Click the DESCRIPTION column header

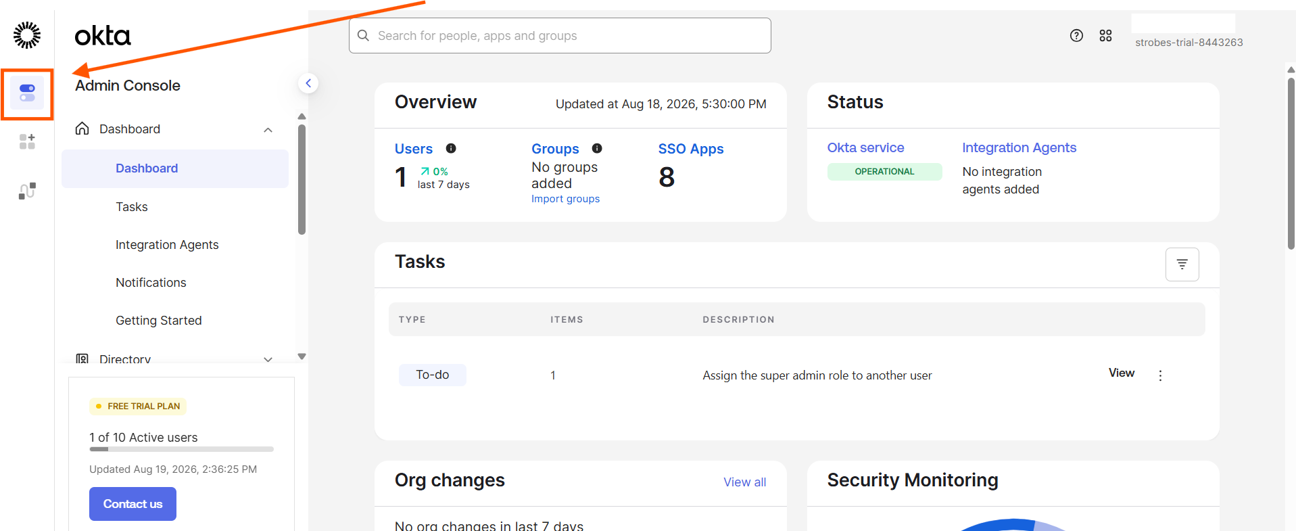(x=738, y=319)
